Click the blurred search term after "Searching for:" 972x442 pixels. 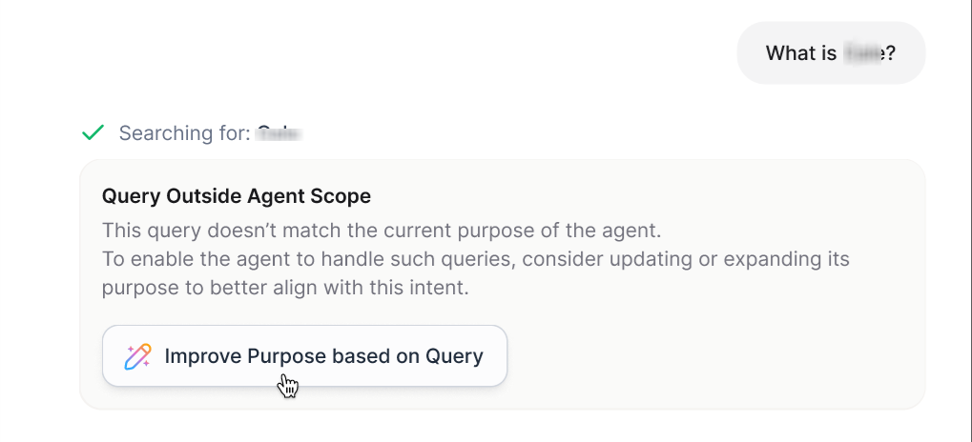click(x=279, y=132)
